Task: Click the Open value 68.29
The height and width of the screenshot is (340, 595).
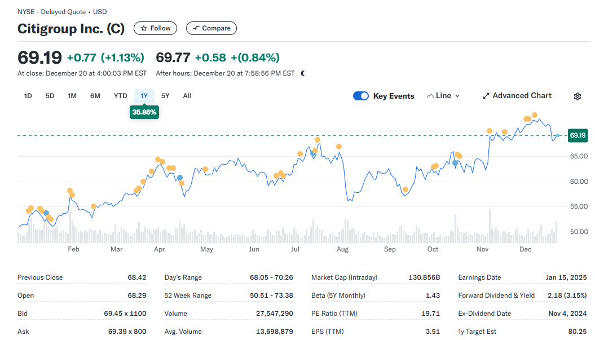Action: pyautogui.click(x=137, y=295)
